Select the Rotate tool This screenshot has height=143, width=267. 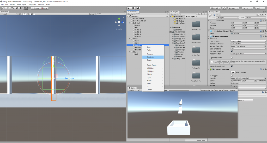[x=12, y=8]
